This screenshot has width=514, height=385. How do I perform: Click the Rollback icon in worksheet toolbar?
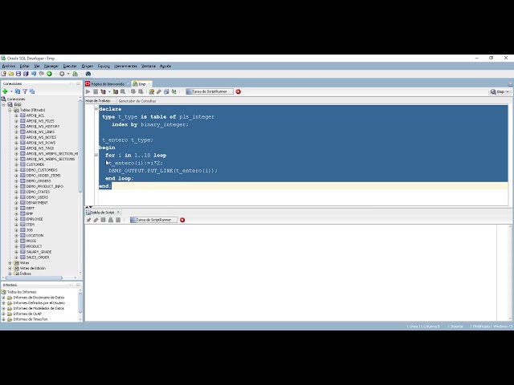coord(141,91)
